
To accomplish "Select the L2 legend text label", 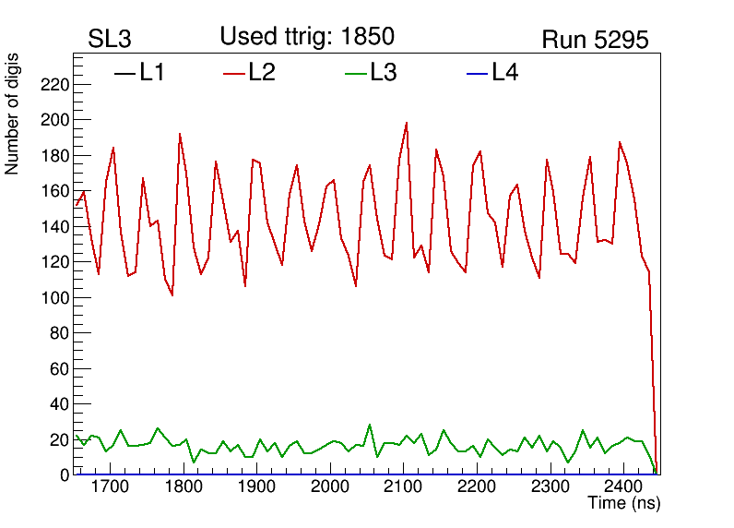I will click(262, 73).
